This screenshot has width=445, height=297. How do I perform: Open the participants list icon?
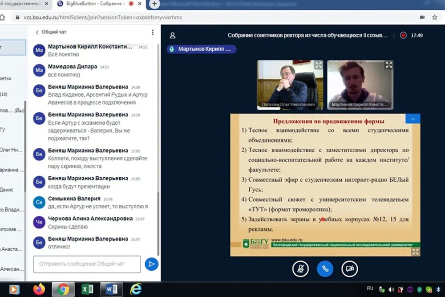click(173, 35)
